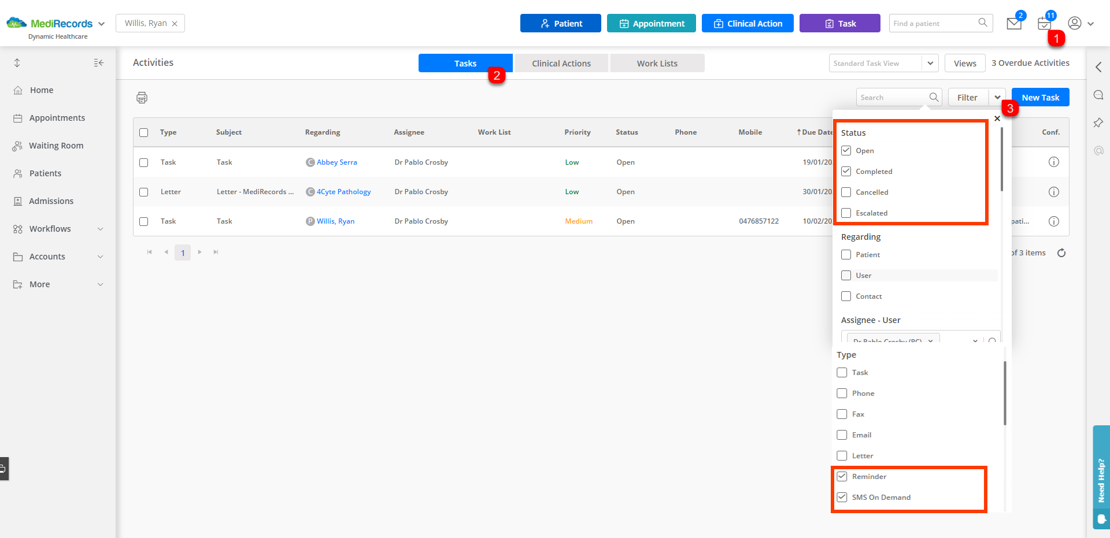This screenshot has width=1110, height=538.
Task: Open the Filter dropdown arrow
Action: point(997,97)
